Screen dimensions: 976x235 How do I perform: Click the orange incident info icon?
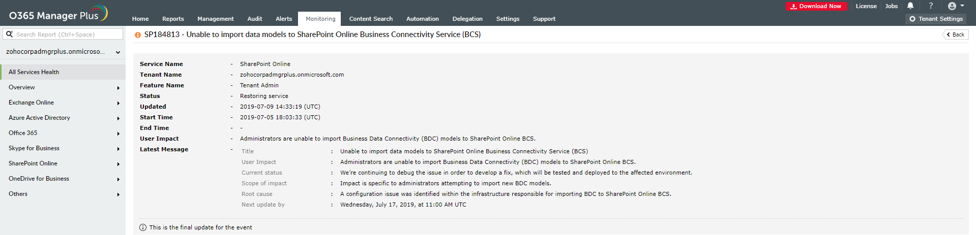pyautogui.click(x=137, y=35)
